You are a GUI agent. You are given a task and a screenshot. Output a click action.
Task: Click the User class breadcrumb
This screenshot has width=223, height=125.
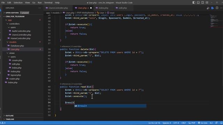point(102,13)
